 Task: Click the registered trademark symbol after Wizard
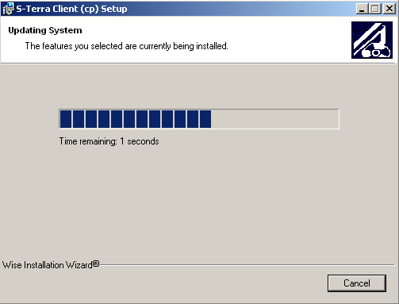click(x=96, y=264)
